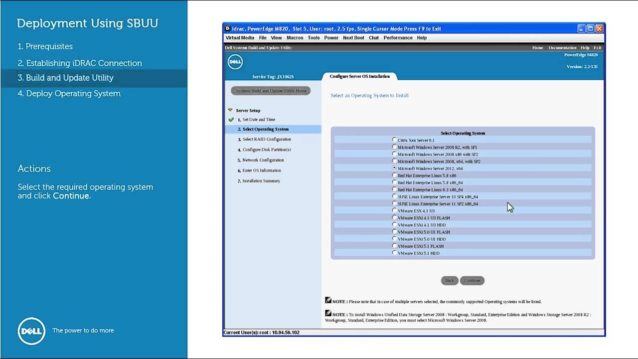Click the iDRAC window title bar icon
Viewport: 638px width, 359px height.
228,29
